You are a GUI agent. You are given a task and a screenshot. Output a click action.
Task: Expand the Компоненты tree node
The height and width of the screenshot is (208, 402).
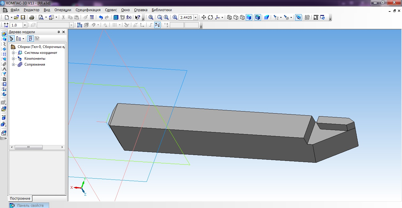click(x=13, y=59)
